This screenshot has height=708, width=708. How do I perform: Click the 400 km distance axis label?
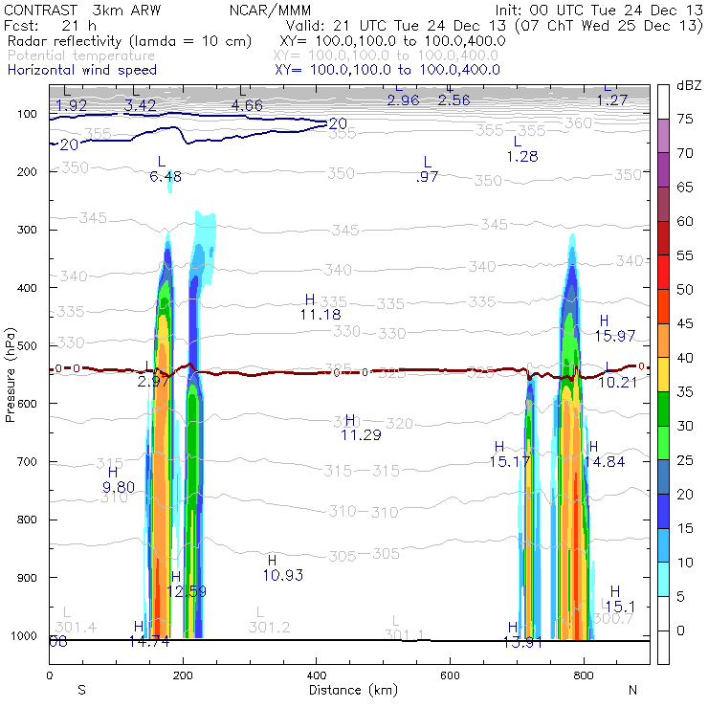pos(316,675)
